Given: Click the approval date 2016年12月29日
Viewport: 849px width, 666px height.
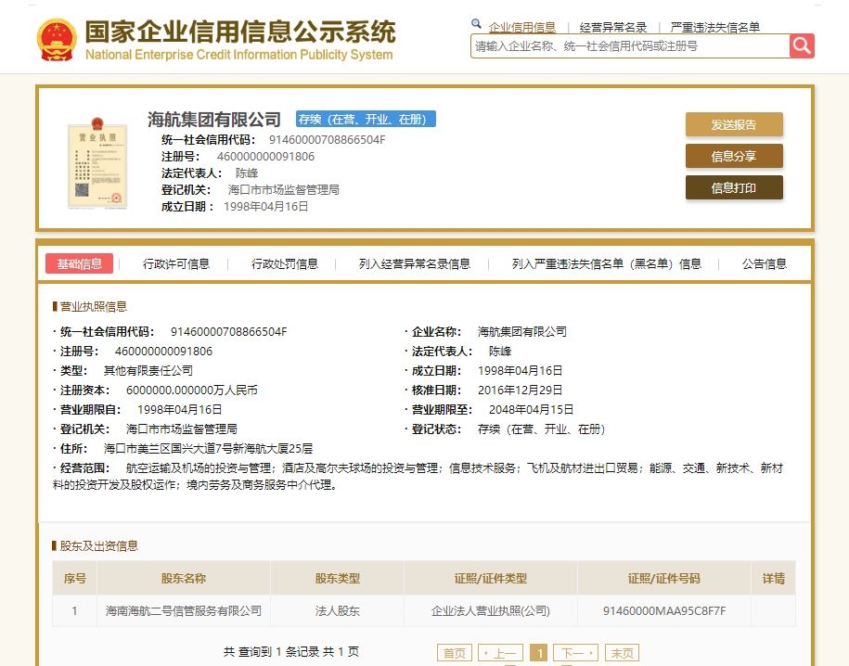Looking at the screenshot, I should (x=520, y=390).
